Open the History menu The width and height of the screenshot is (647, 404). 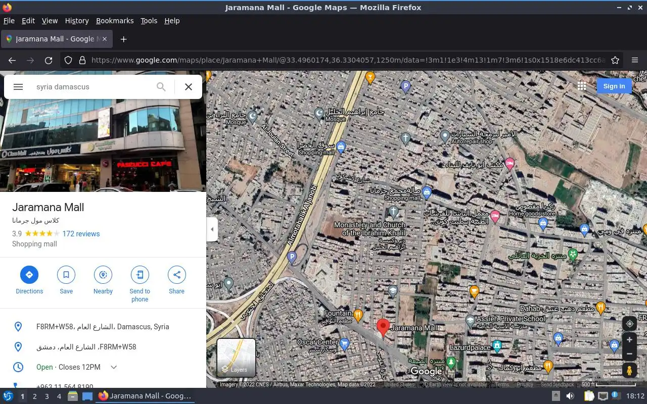[77, 21]
